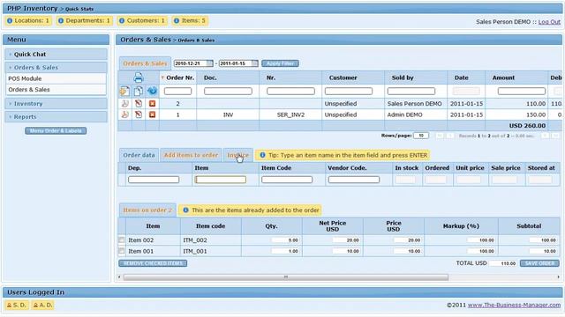
Task: Click scrollbar right arrow at panel bottom
Action: 558,277
